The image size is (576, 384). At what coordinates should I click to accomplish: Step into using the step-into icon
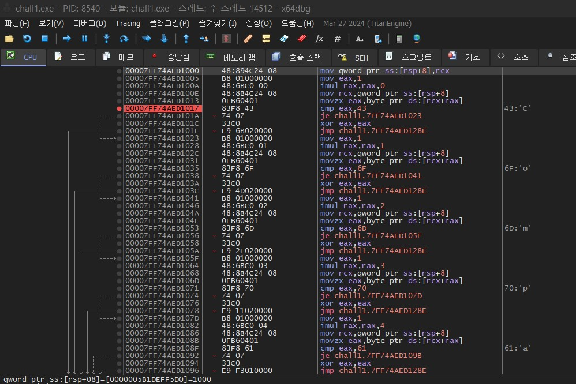pos(106,39)
